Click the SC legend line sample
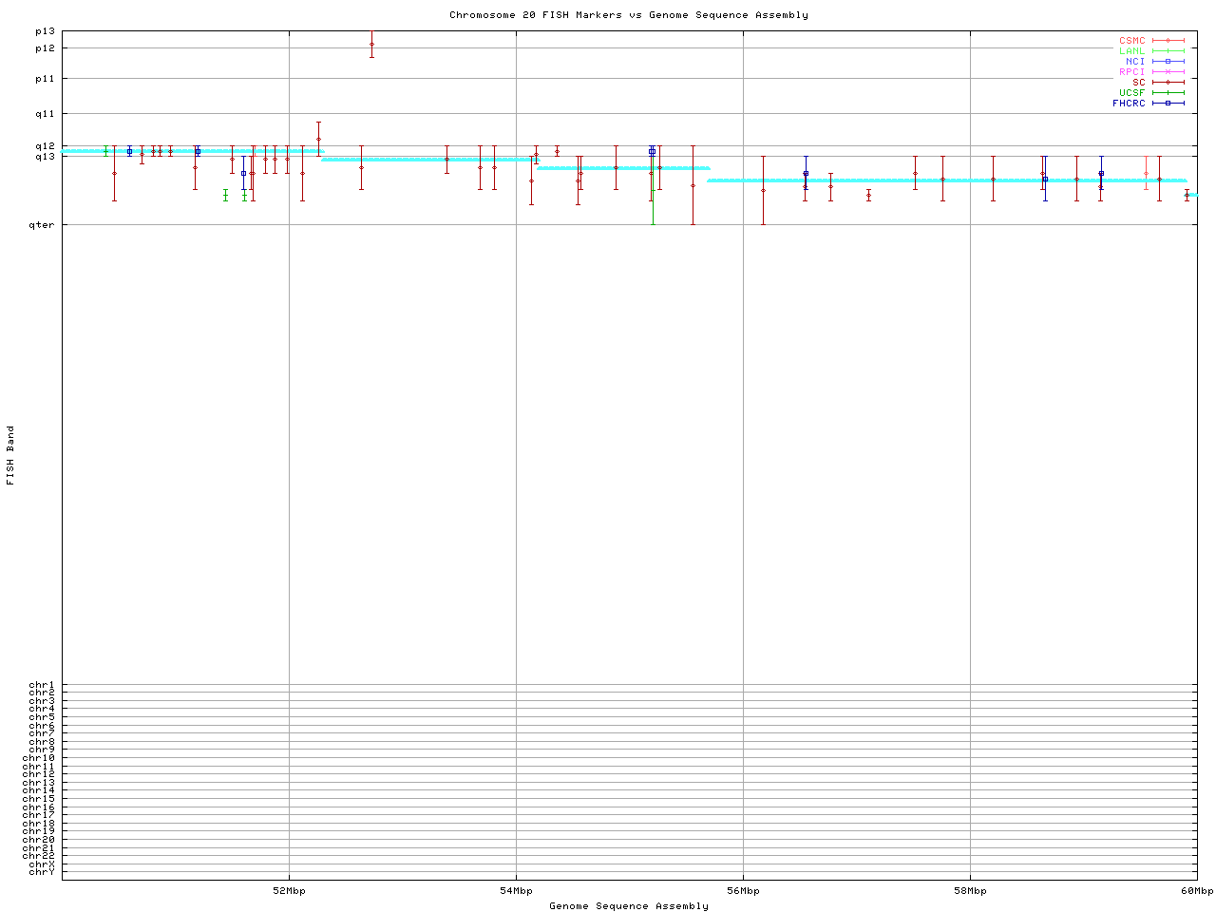The image size is (1216, 912). pyautogui.click(x=1168, y=83)
